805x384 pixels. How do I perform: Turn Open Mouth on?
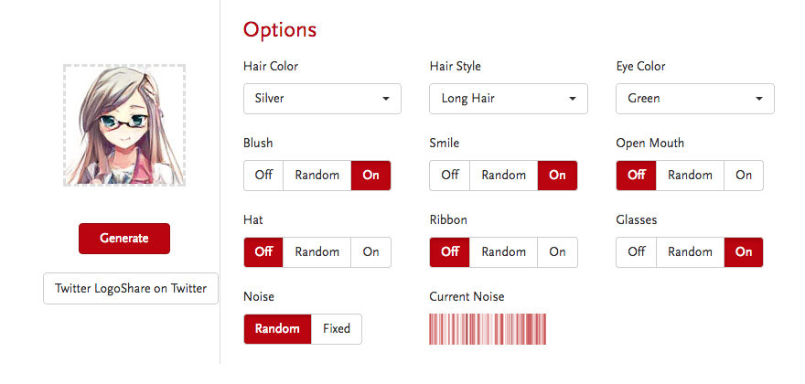[x=744, y=176]
